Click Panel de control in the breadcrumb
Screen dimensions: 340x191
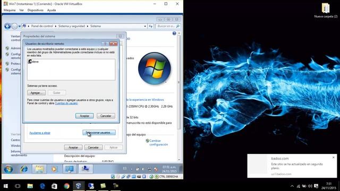coord(42,26)
